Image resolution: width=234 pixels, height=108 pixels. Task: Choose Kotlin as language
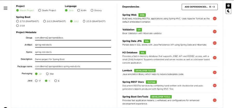pyautogui.click(x=82, y=10)
